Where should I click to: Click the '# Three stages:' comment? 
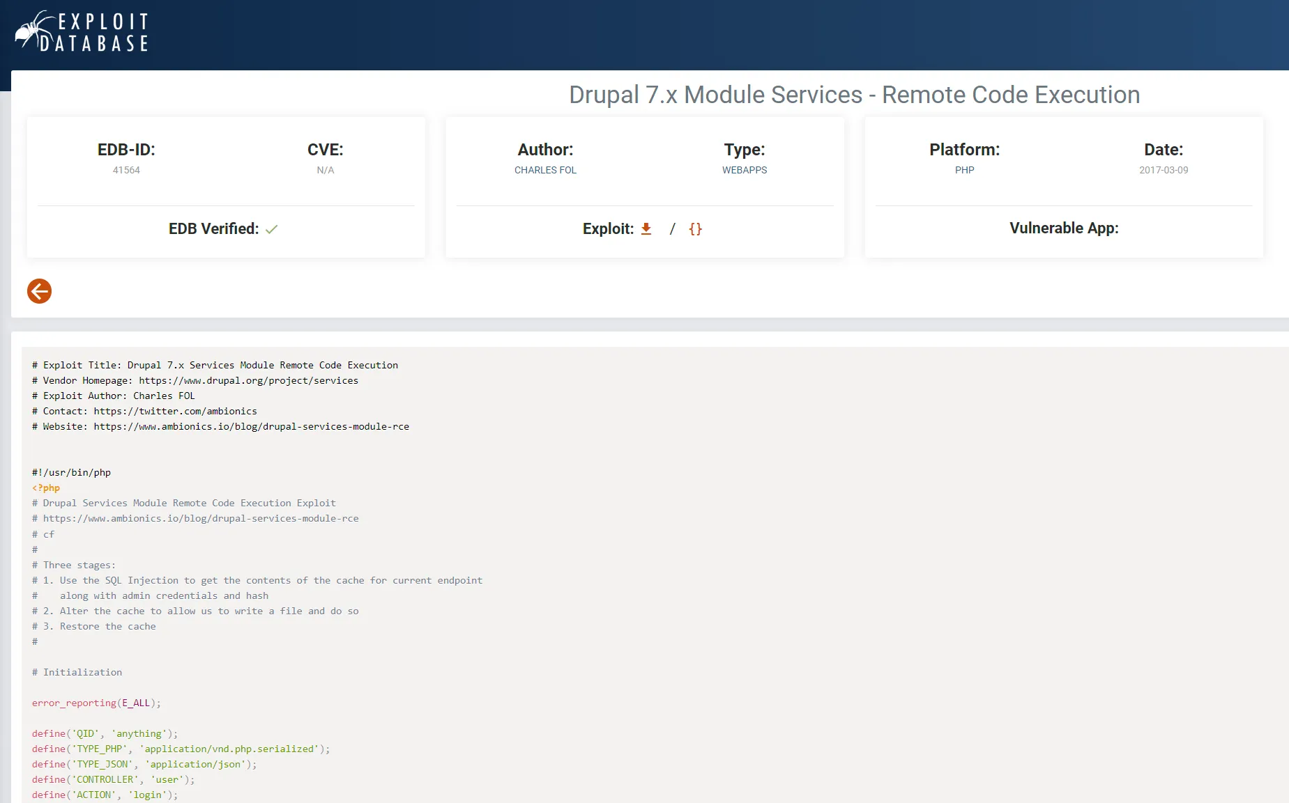point(74,565)
